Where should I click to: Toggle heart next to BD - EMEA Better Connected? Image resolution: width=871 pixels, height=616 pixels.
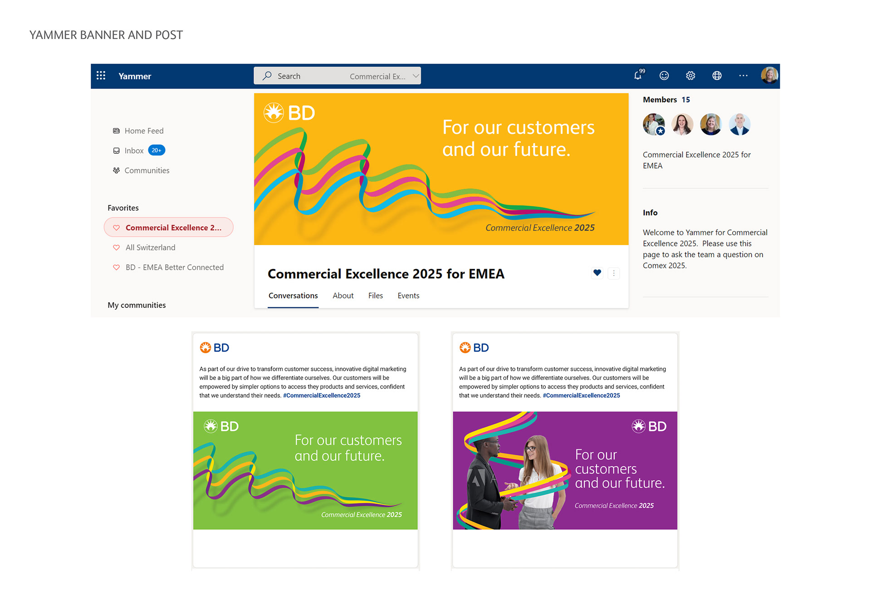click(x=117, y=267)
